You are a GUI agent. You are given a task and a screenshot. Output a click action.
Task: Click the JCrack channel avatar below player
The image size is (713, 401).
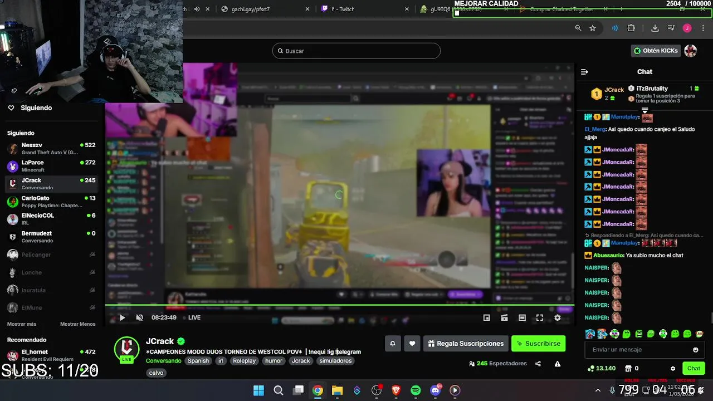coord(126,349)
